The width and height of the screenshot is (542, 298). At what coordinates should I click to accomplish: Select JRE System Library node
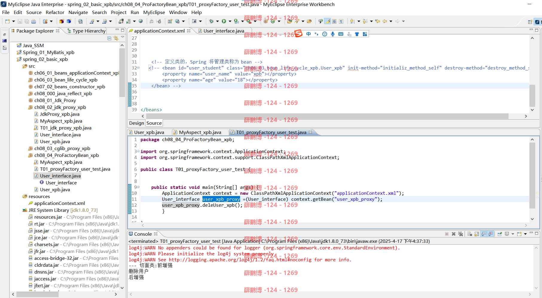click(x=60, y=210)
